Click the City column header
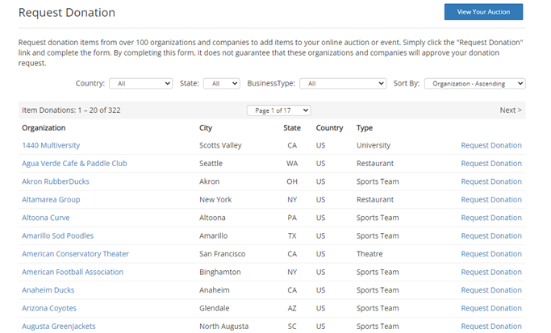 pos(206,128)
